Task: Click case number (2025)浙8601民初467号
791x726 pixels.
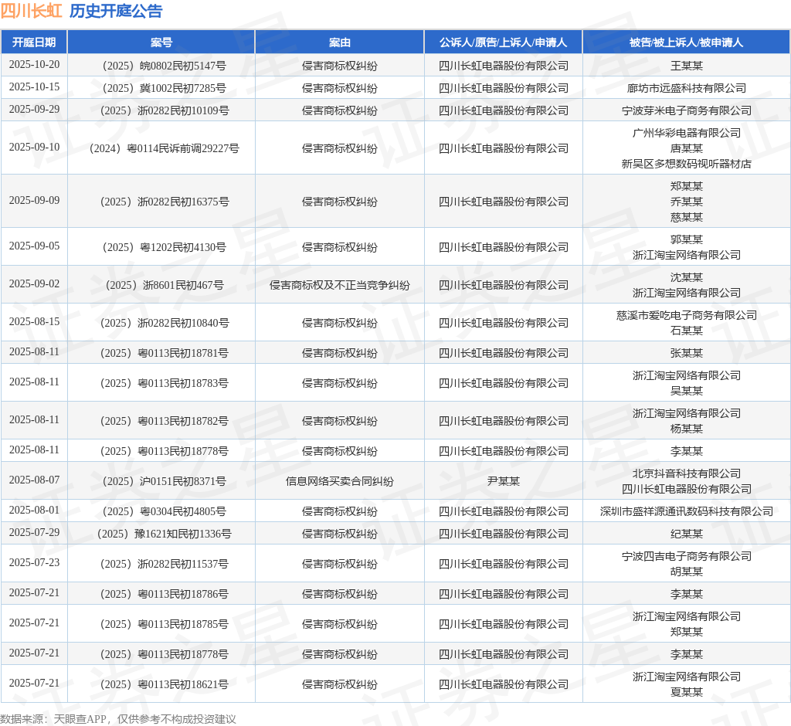Action: (165, 284)
